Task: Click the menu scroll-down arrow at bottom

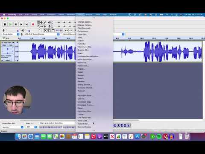Action: point(94,130)
